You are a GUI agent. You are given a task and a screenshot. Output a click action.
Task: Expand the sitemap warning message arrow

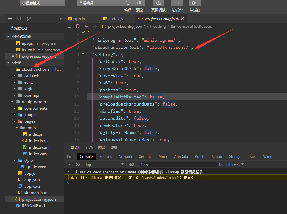pos(77,178)
